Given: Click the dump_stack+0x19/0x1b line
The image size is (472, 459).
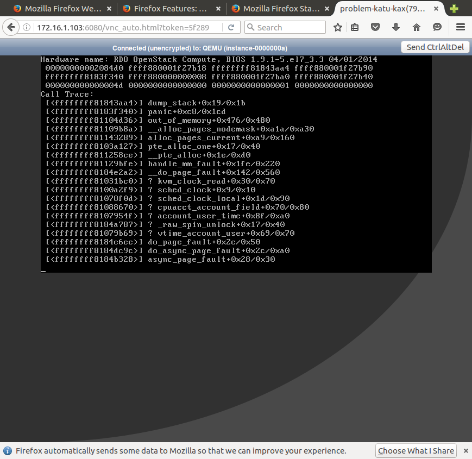Looking at the screenshot, I should (x=146, y=103).
